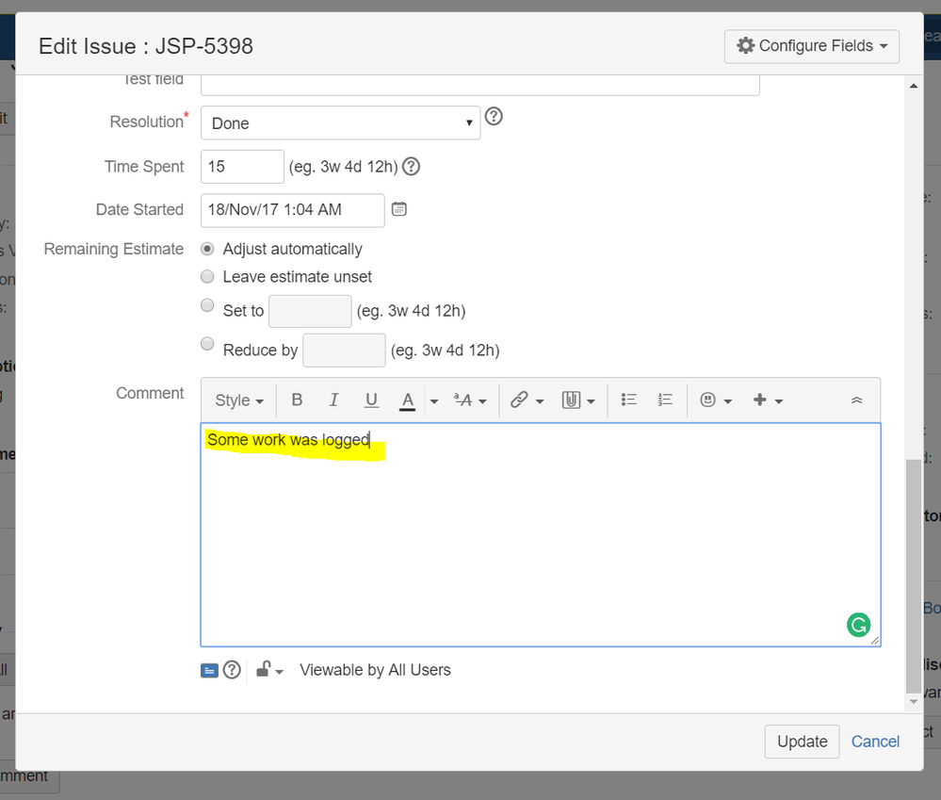941x800 pixels.
Task: Click the Cancel link
Action: point(875,742)
